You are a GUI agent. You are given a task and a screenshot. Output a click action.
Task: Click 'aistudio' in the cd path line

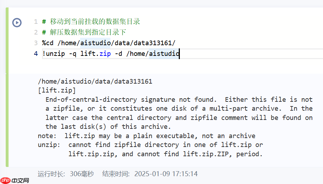pyautogui.click(x=95, y=43)
